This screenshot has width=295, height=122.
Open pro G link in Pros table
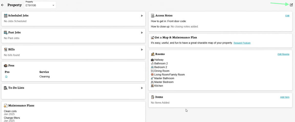(x=6, y=77)
